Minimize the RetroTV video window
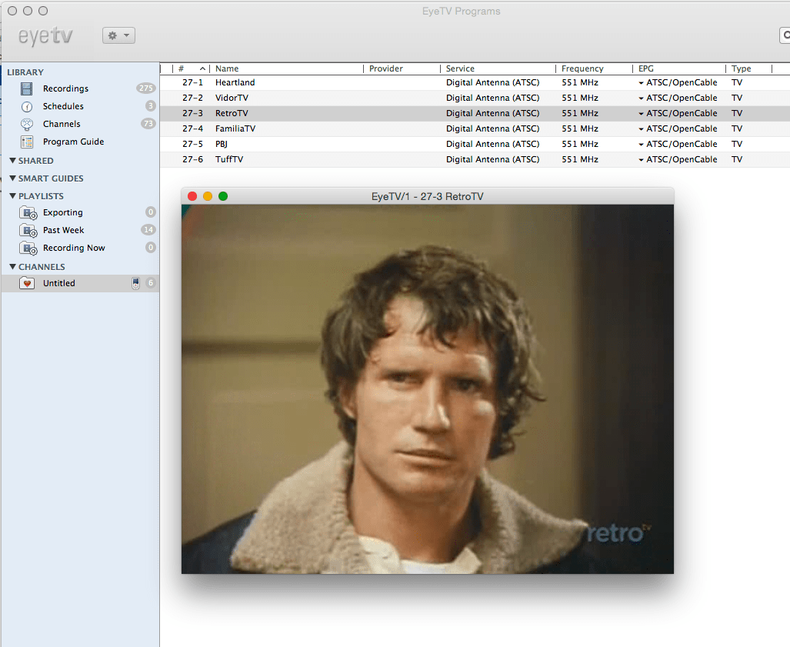 pyautogui.click(x=208, y=196)
